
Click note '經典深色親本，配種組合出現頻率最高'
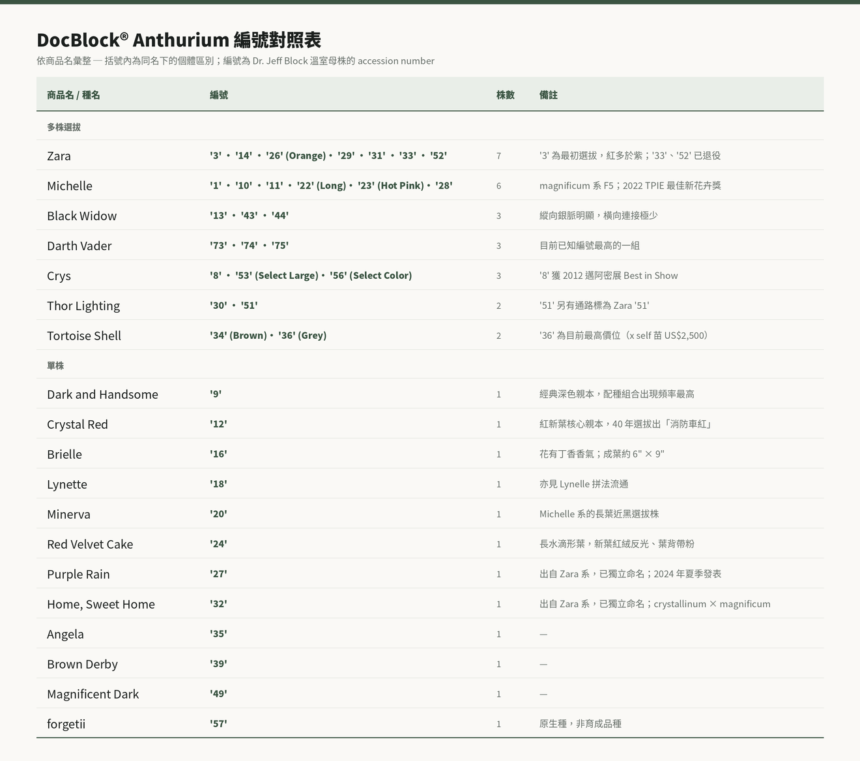617,394
